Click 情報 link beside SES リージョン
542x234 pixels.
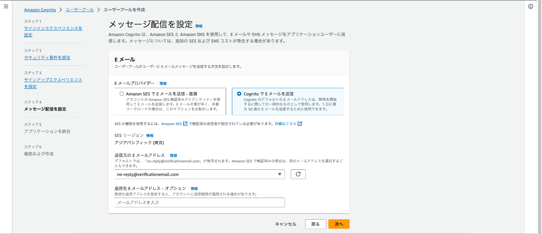150,135
